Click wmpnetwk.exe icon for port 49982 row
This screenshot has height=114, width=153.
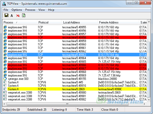[x=5, y=99]
